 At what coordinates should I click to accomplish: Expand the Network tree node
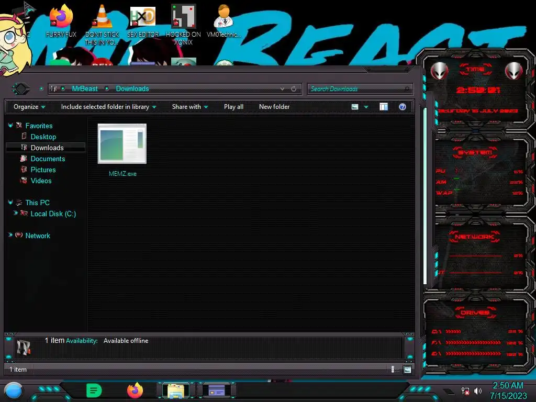tap(10, 235)
